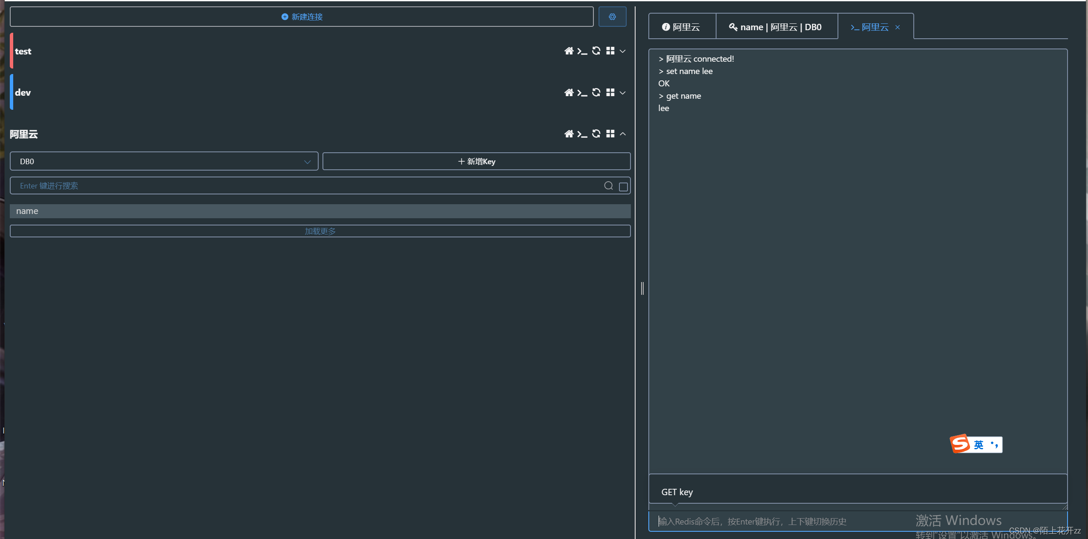The height and width of the screenshot is (539, 1088).
Task: Click the dev connection name
Action: [23, 92]
